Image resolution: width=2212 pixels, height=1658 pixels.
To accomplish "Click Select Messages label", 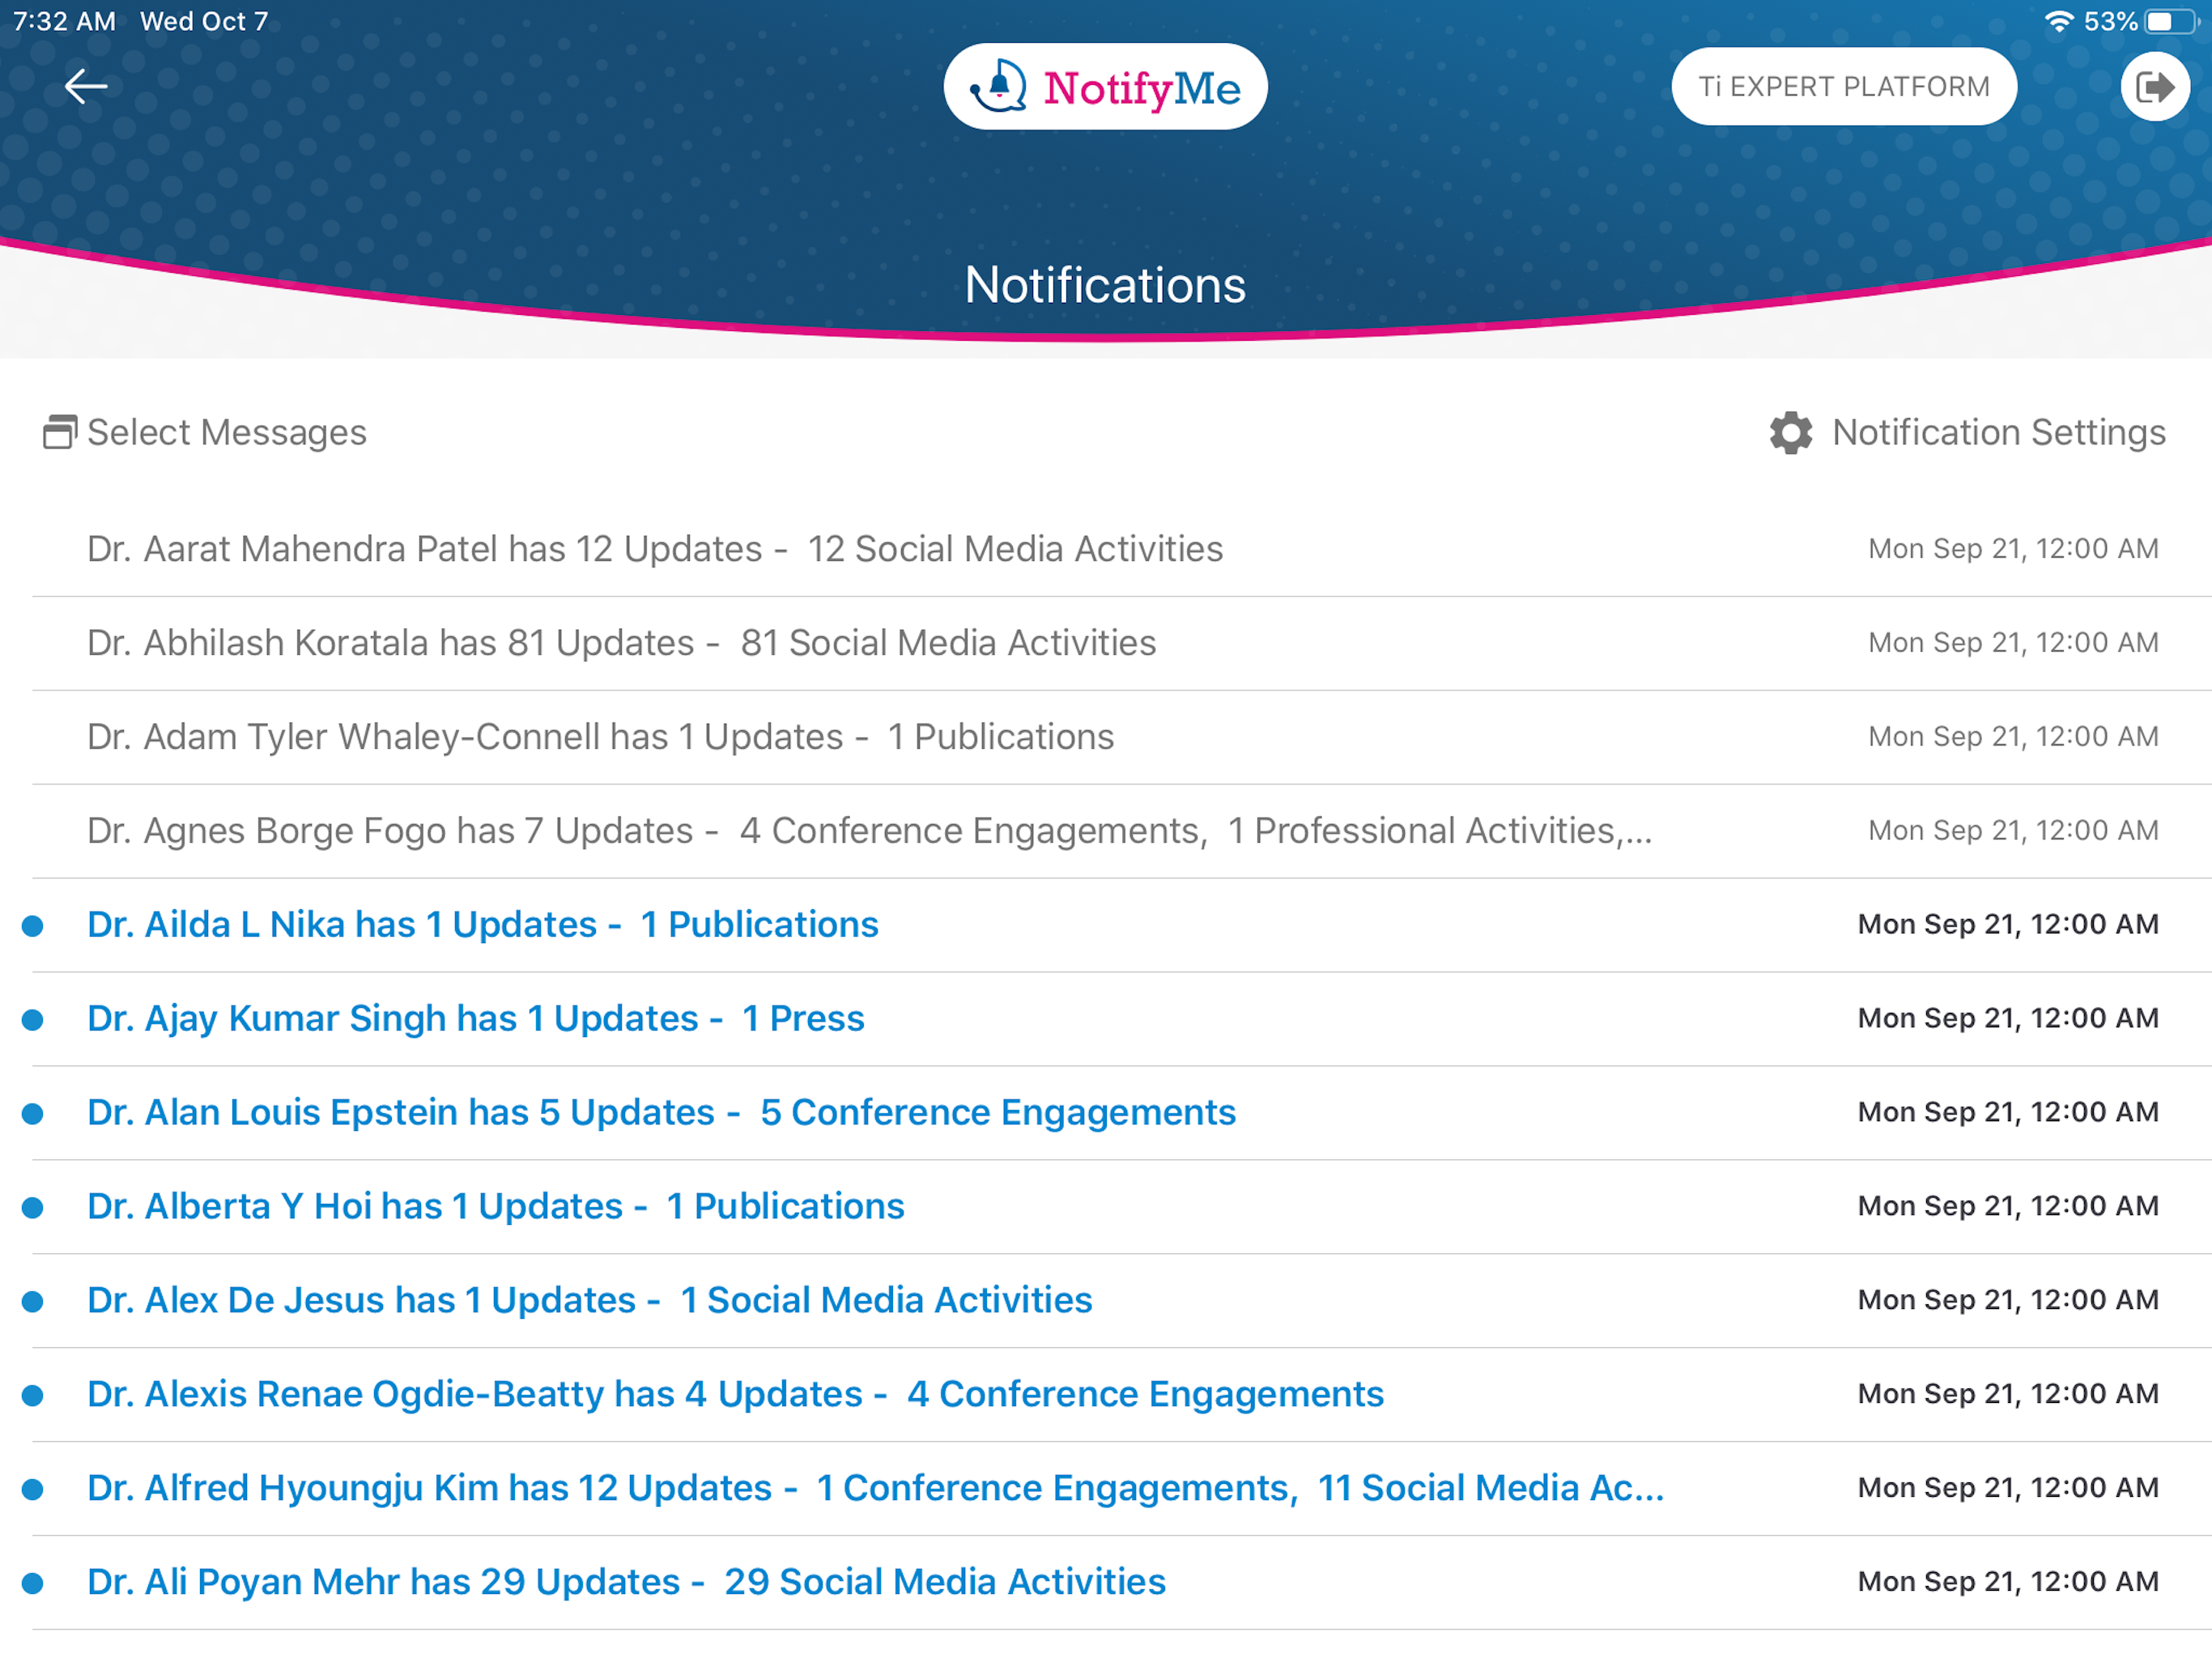I will tap(227, 432).
